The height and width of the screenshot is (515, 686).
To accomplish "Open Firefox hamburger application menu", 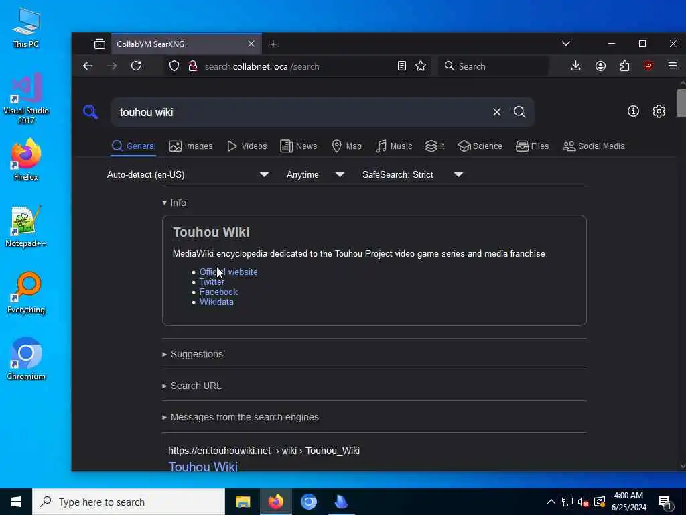I will pyautogui.click(x=673, y=66).
